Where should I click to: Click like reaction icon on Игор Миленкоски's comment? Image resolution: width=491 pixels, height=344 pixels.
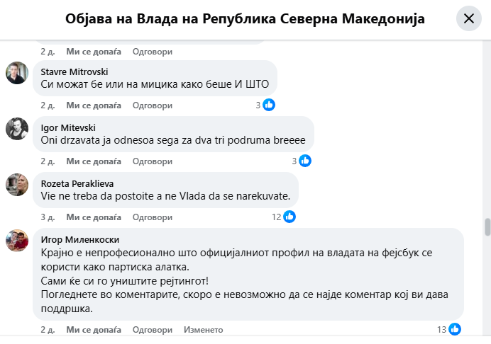(x=455, y=329)
